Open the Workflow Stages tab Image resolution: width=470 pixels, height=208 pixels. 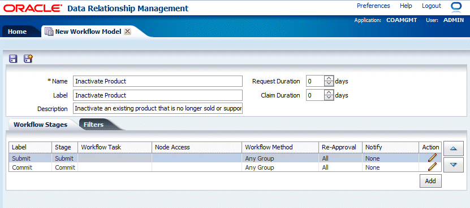pyautogui.click(x=41, y=125)
